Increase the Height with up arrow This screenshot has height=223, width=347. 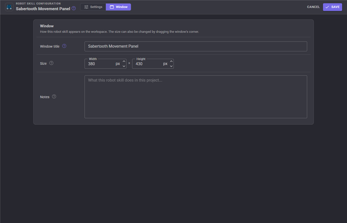pos(171,61)
